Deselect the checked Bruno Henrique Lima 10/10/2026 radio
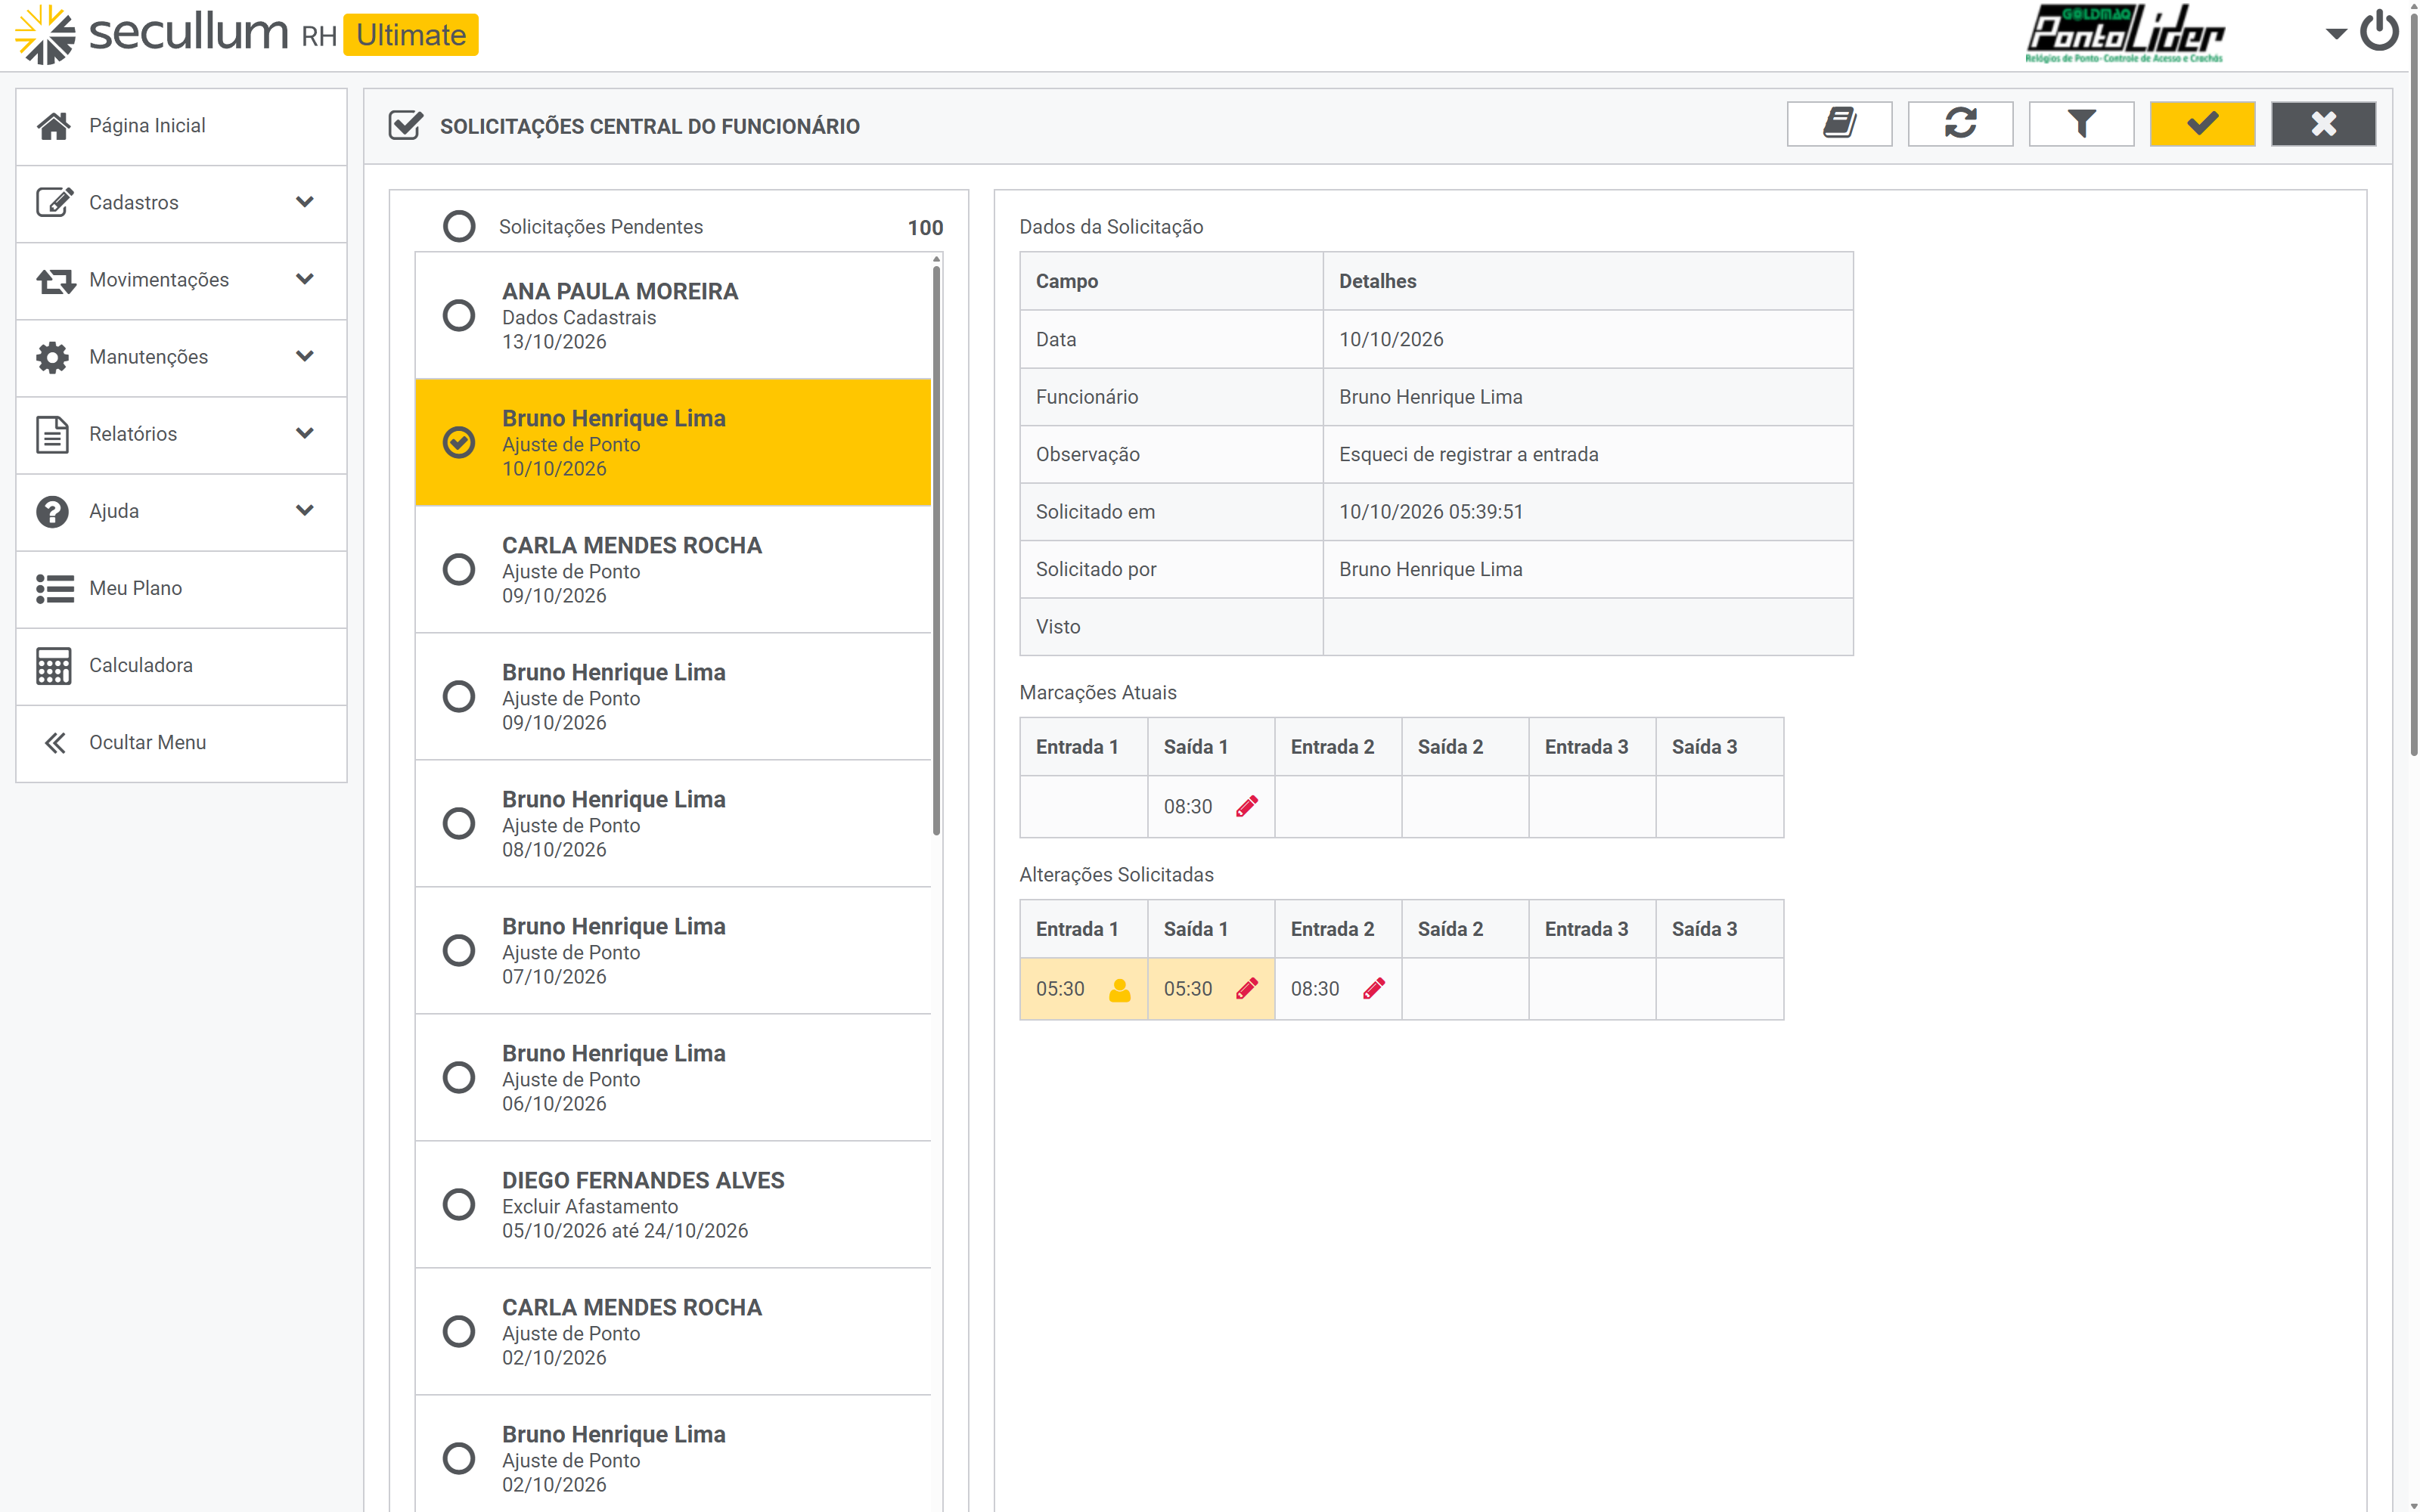Screen dimensions: 2420x1512 click(459, 442)
